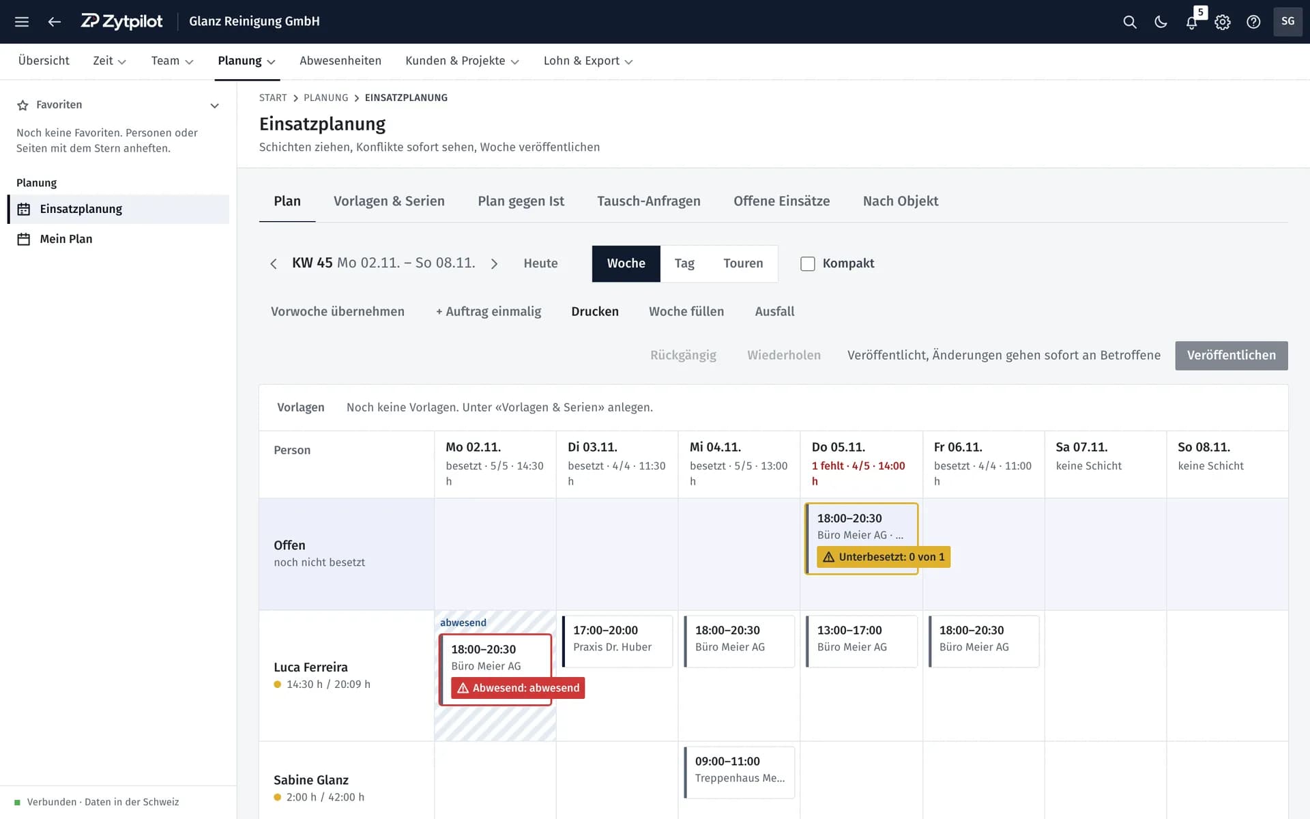Screen dimensions: 1310x819
Task: Open notifications bell
Action: click(1191, 22)
